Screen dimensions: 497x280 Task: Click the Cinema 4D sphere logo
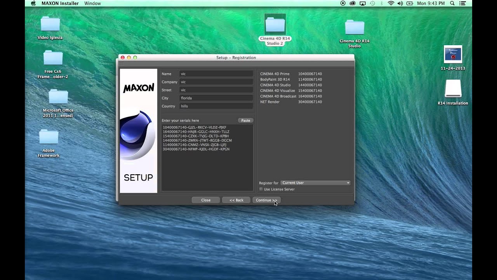click(137, 135)
